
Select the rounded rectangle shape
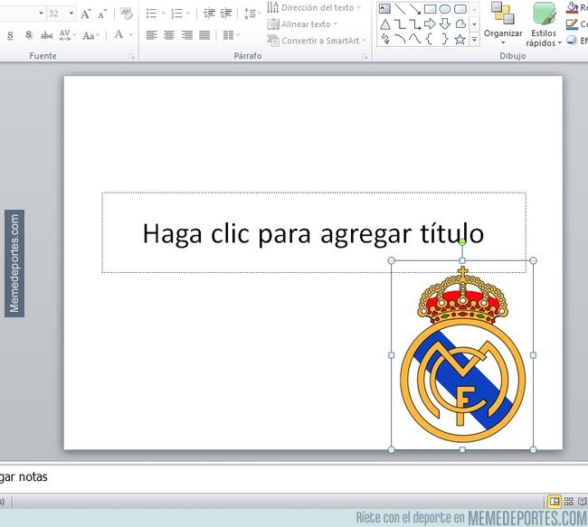(460, 9)
